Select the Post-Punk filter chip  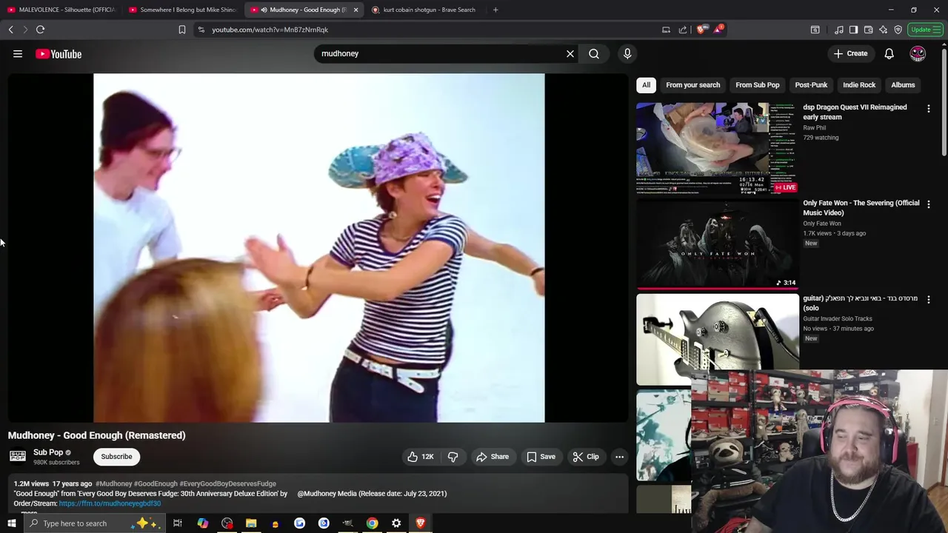coord(811,85)
